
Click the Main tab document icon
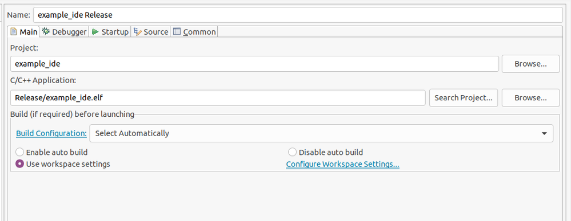(14, 31)
